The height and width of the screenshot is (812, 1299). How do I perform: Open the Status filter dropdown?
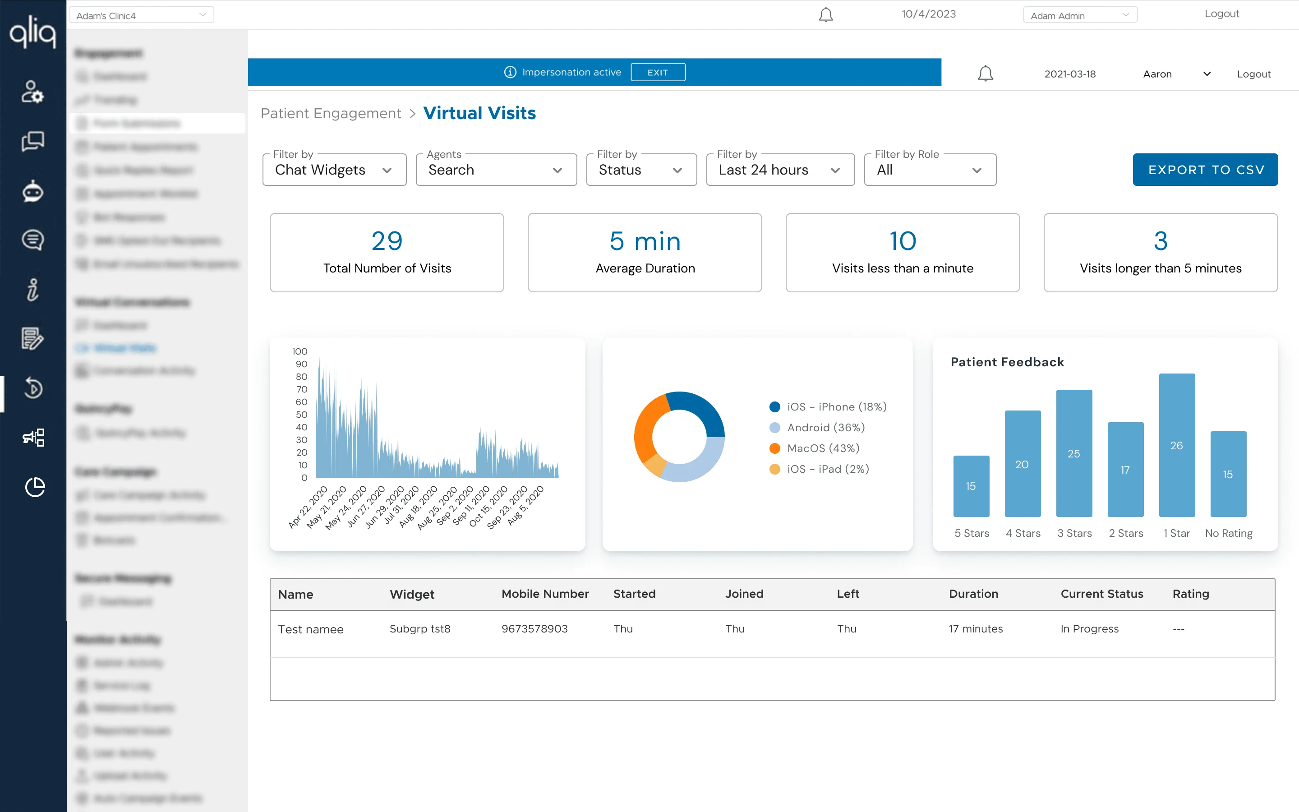pyautogui.click(x=641, y=170)
